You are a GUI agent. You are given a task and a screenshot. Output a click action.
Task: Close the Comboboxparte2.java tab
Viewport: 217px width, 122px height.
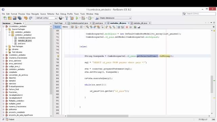[x=91, y=23]
